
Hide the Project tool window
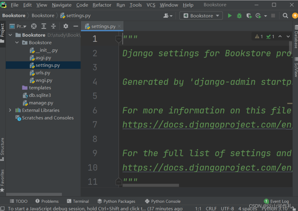tap(76, 26)
